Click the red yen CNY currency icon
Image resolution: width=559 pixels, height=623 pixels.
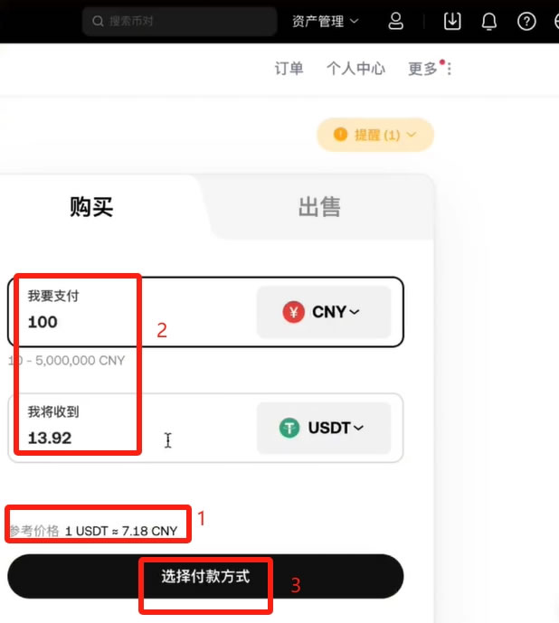pos(293,312)
